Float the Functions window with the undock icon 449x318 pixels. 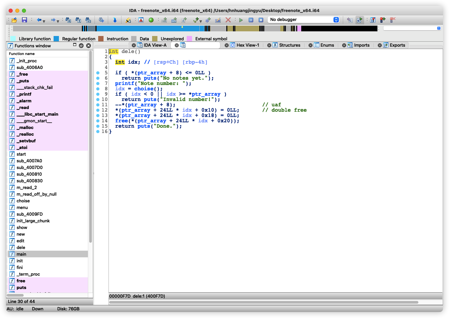click(x=81, y=46)
